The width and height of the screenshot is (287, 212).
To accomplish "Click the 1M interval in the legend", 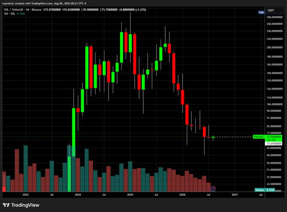I will [x=27, y=10].
